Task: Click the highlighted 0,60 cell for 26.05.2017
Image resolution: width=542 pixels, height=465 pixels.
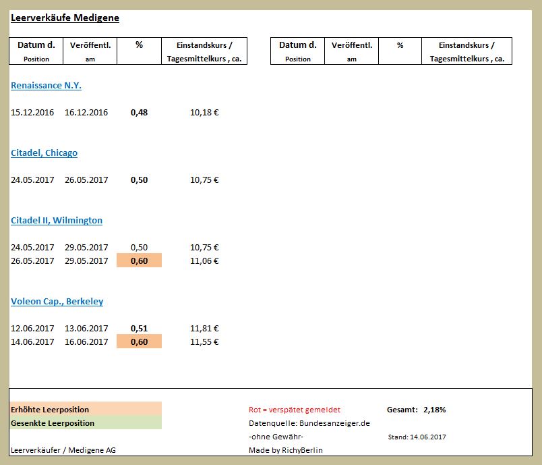Action: tap(139, 261)
